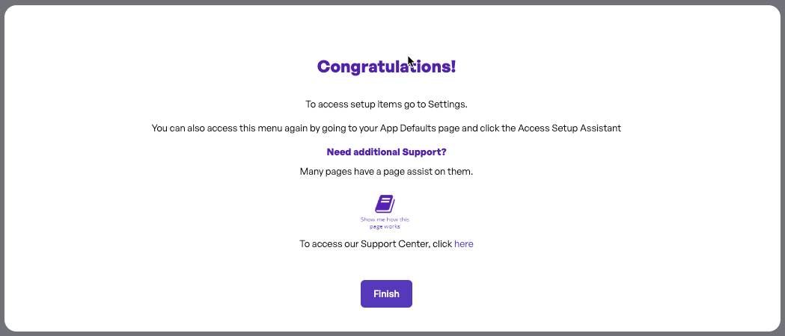Click 'page works' line under book icon
This screenshot has height=336, width=785.
tap(385, 227)
